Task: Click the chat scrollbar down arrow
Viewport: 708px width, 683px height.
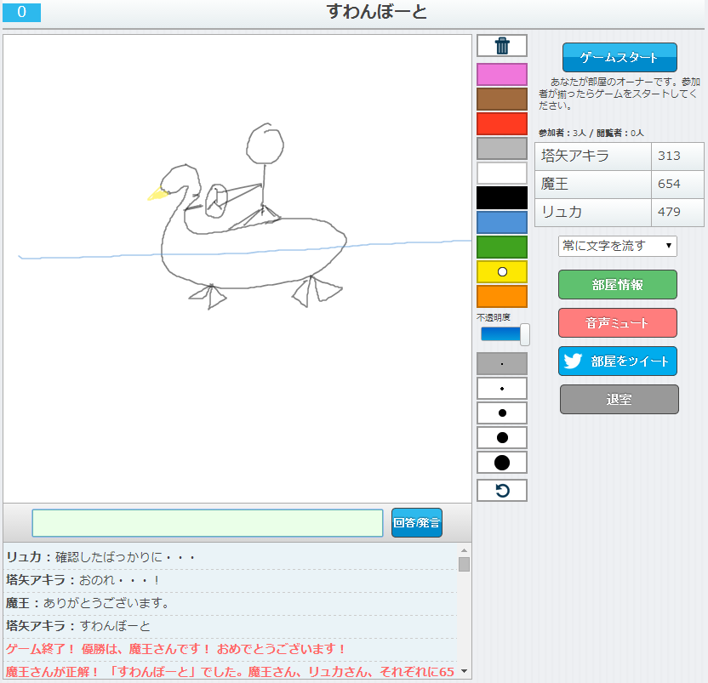Action: click(x=464, y=671)
